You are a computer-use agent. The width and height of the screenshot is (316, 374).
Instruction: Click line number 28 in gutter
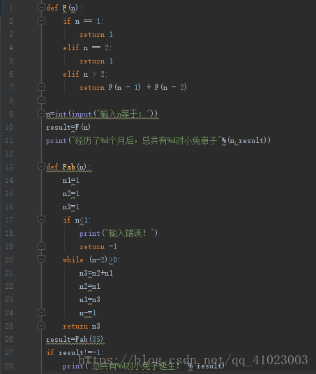coord(9,366)
